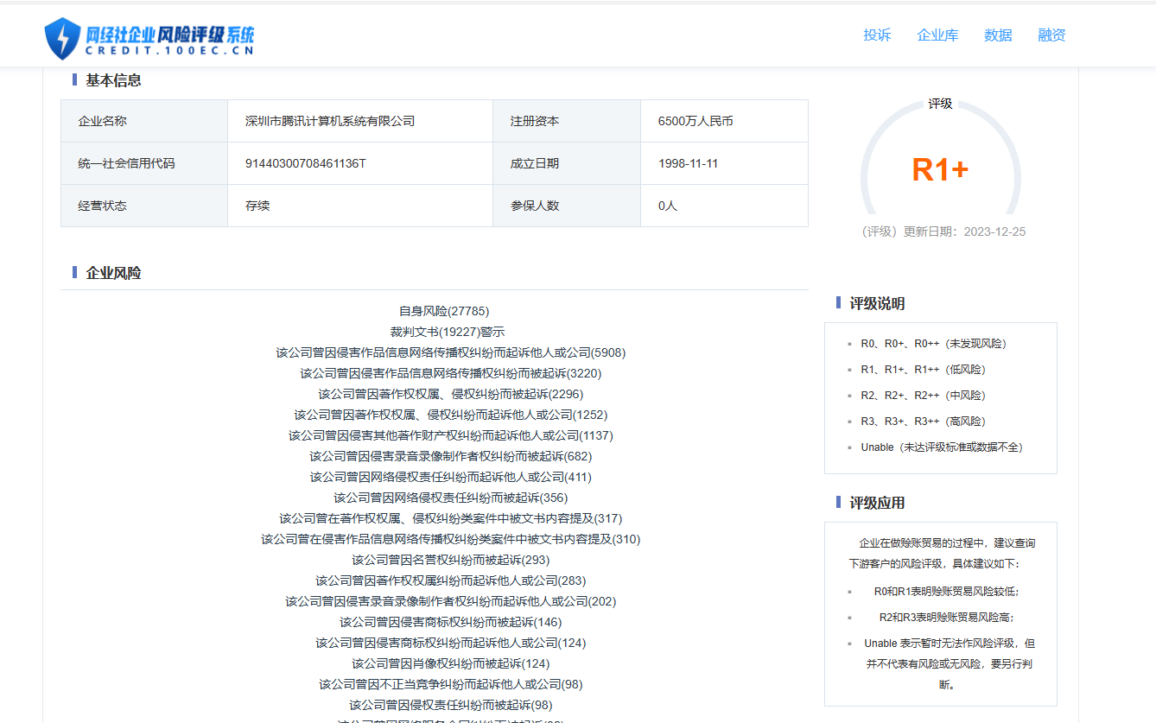The height and width of the screenshot is (723, 1156).
Task: Select the risk entry showing (3220) cases
Action: click(450, 373)
